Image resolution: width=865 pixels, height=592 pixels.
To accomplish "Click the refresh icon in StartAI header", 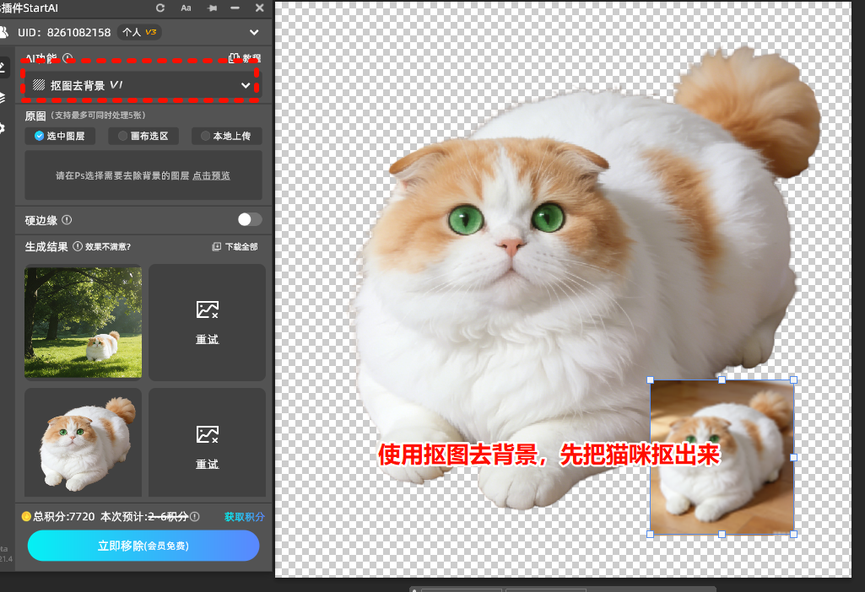I will point(160,8).
